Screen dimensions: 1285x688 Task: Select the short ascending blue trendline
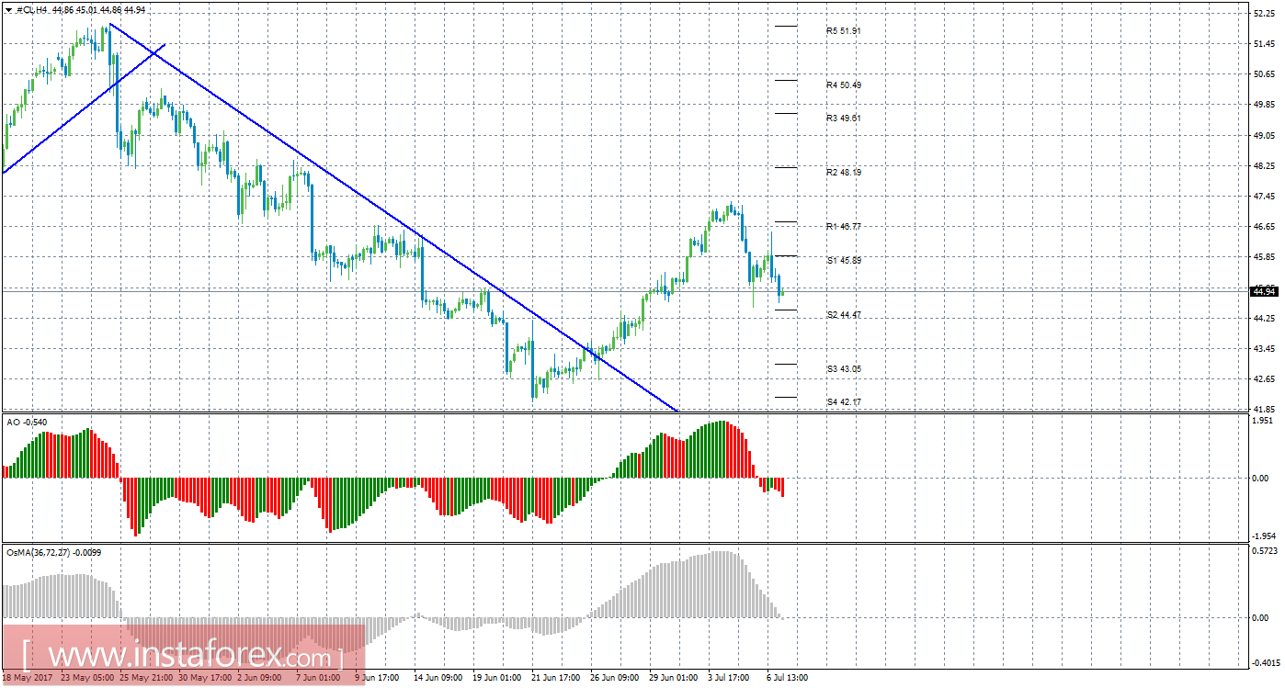[85, 107]
